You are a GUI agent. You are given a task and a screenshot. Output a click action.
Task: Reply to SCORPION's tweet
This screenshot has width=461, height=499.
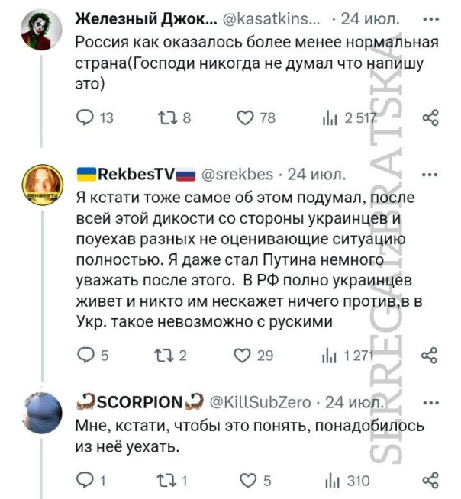click(85, 480)
